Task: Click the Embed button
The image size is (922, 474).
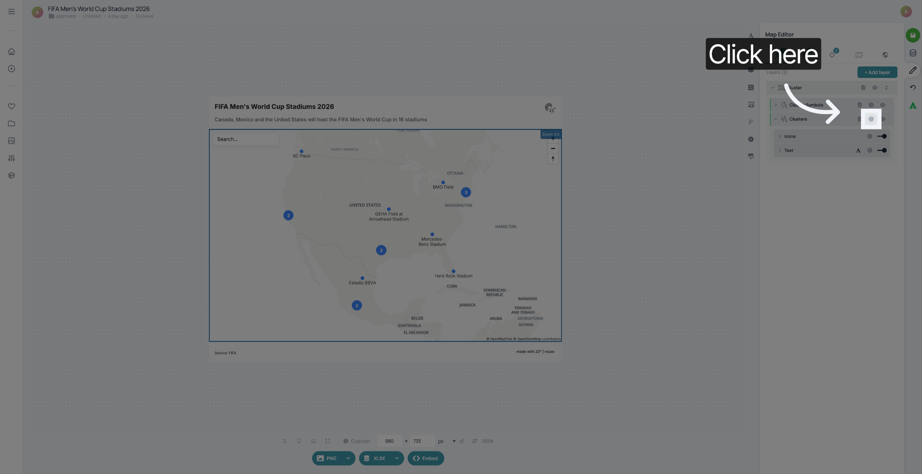Action: click(426, 458)
